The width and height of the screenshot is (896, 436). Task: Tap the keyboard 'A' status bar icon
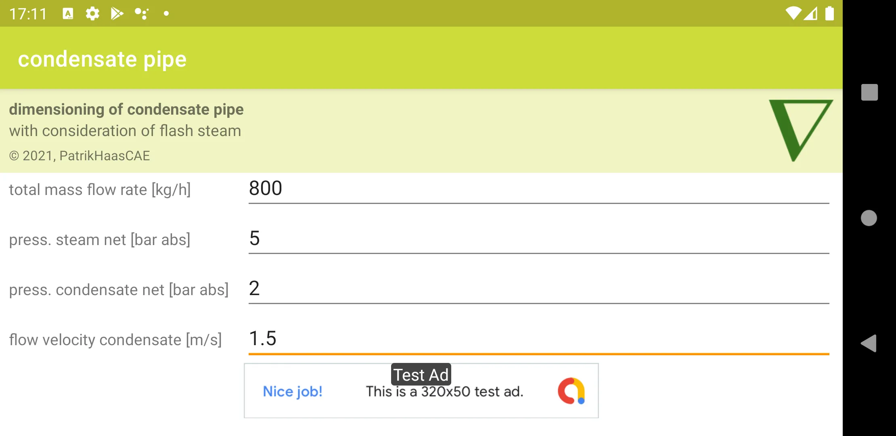68,14
